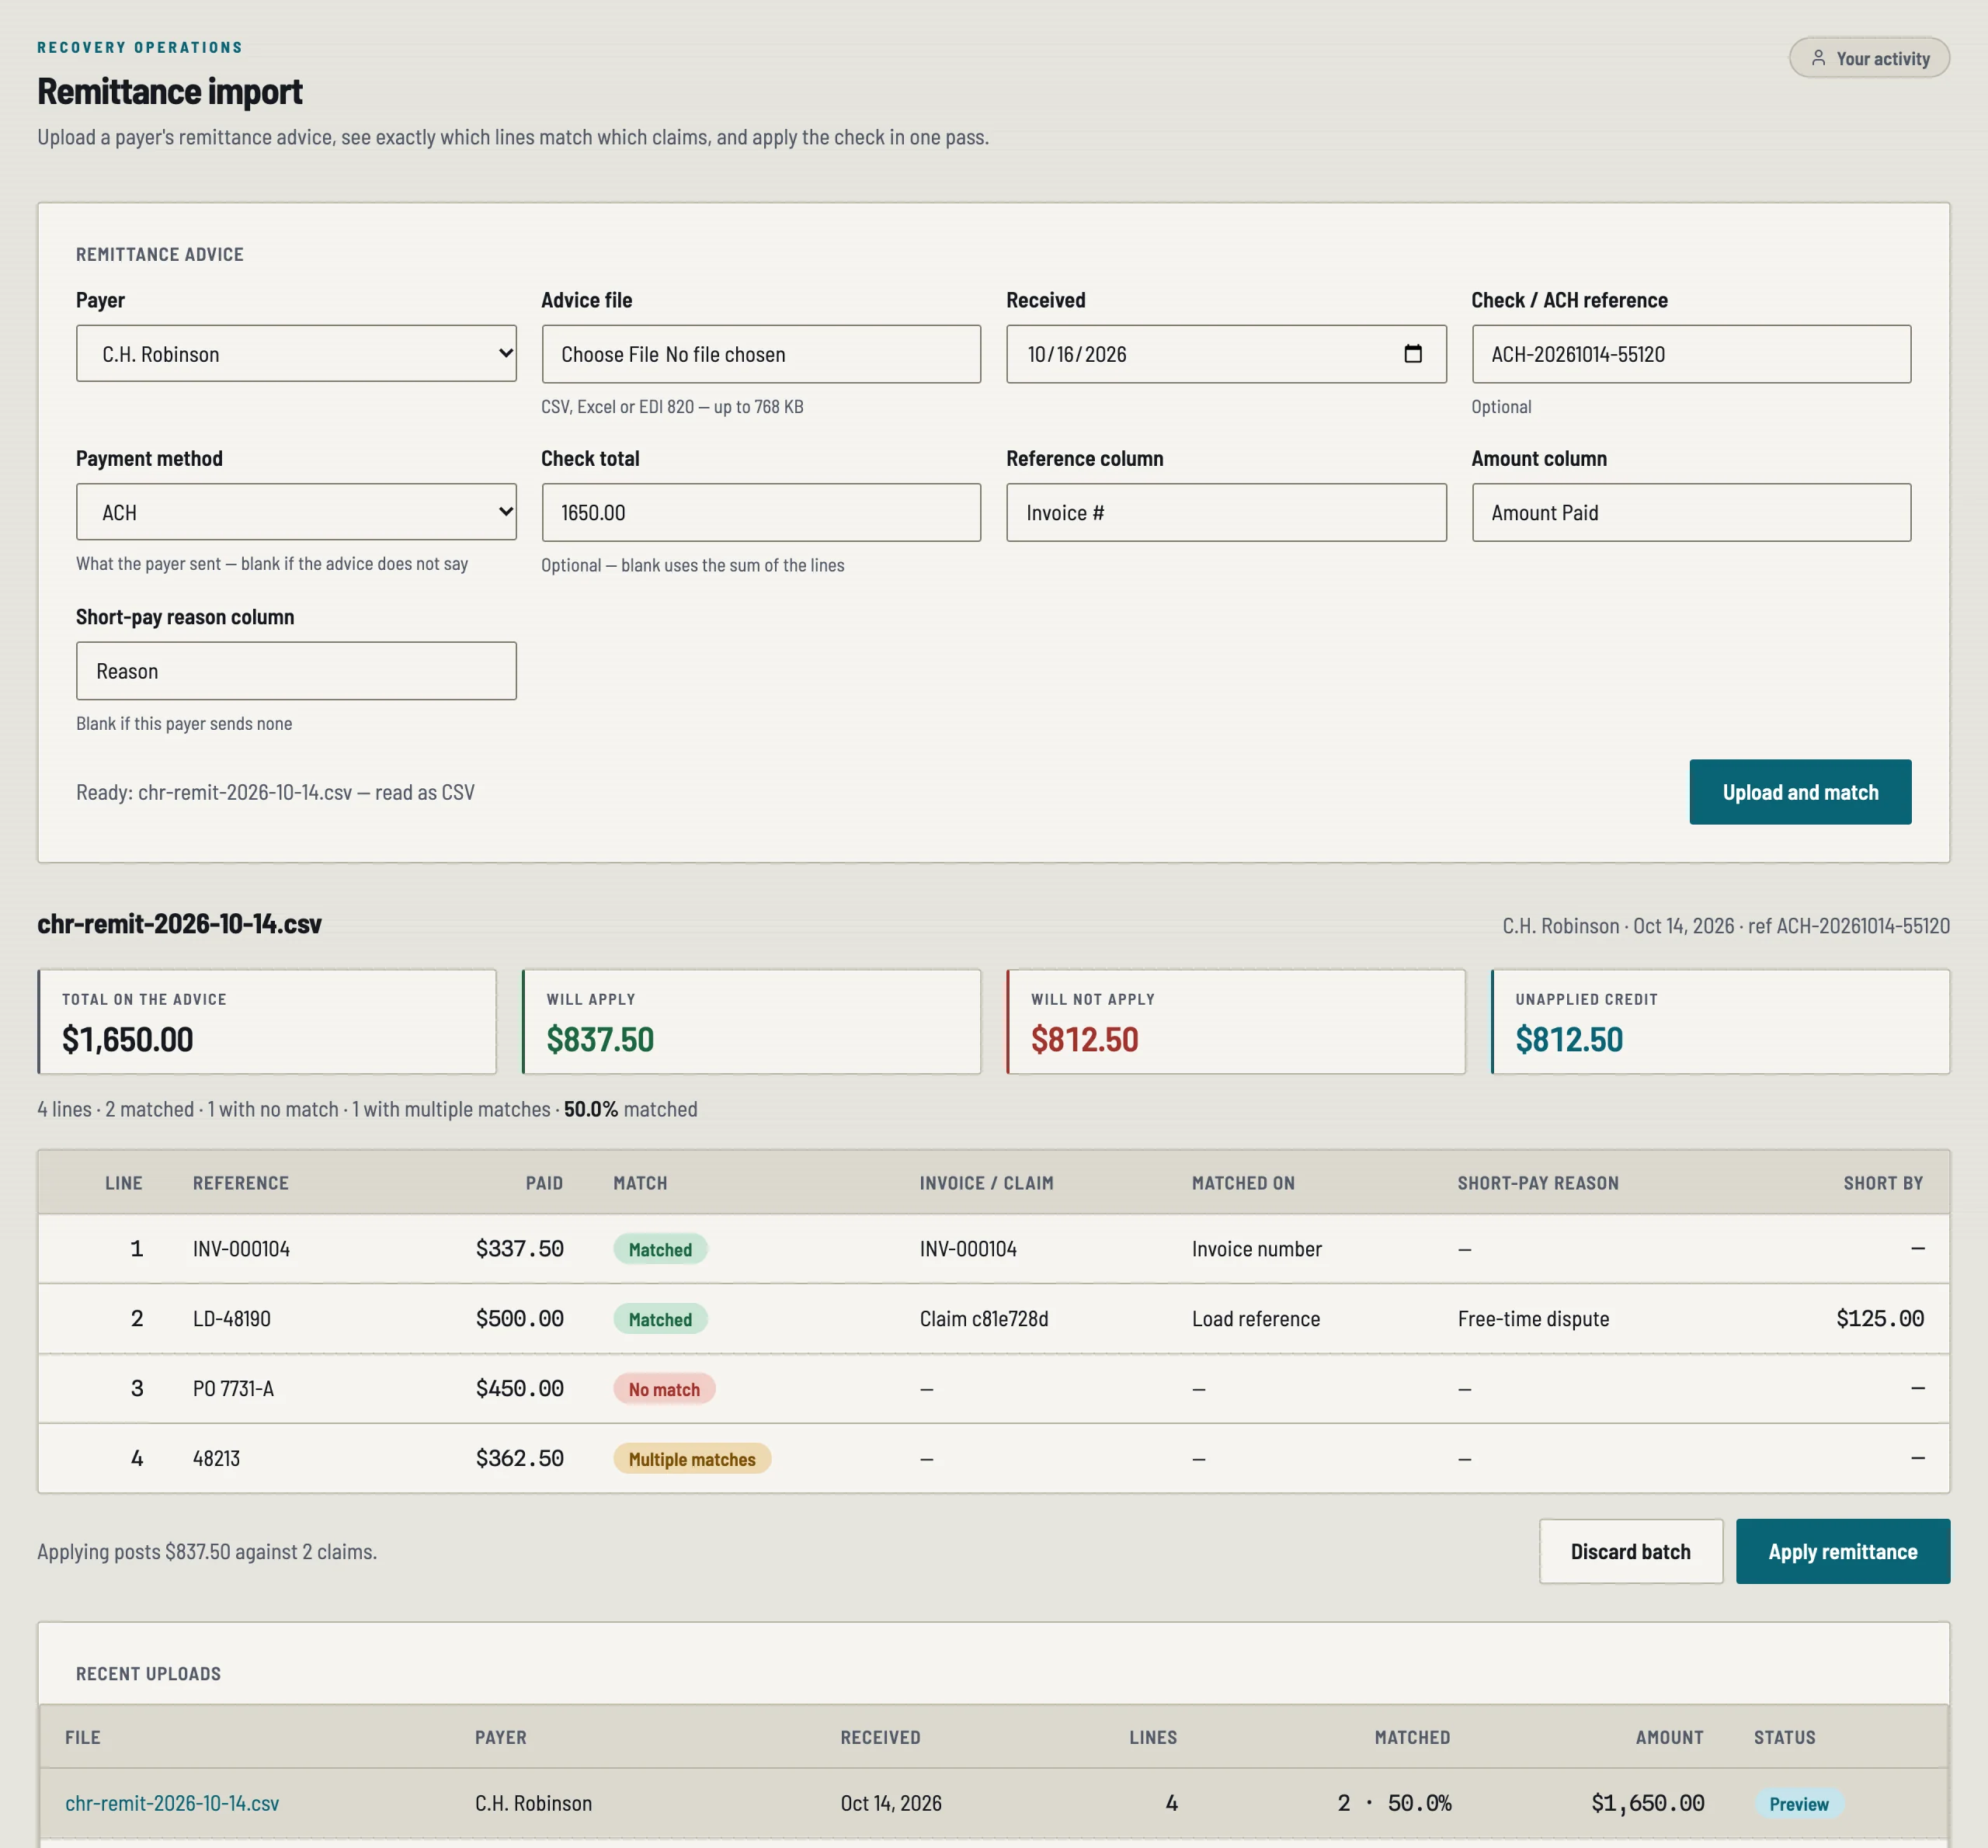Viewport: 1988px width, 1848px height.
Task: Click Load reference in Matched on column
Action: click(1255, 1319)
